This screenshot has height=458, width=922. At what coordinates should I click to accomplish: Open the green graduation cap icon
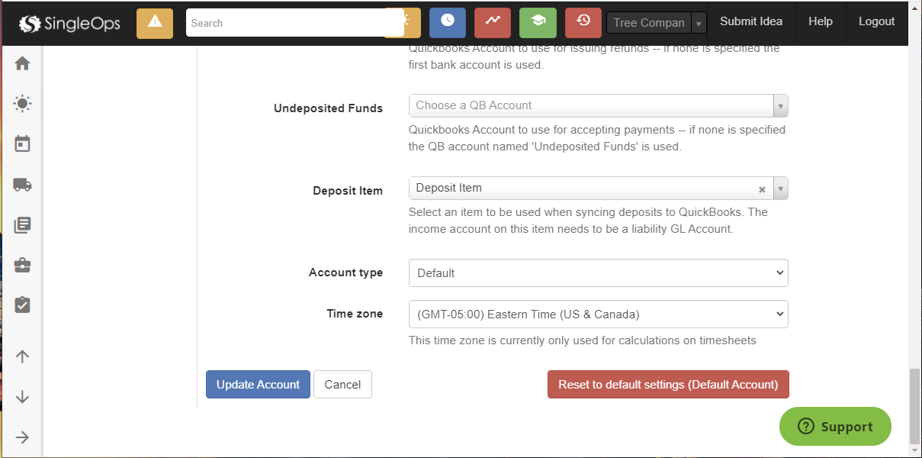point(538,23)
